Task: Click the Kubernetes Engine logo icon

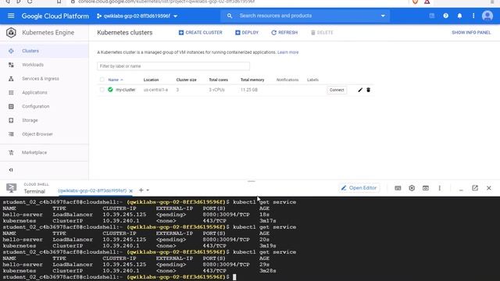Action: (11, 33)
